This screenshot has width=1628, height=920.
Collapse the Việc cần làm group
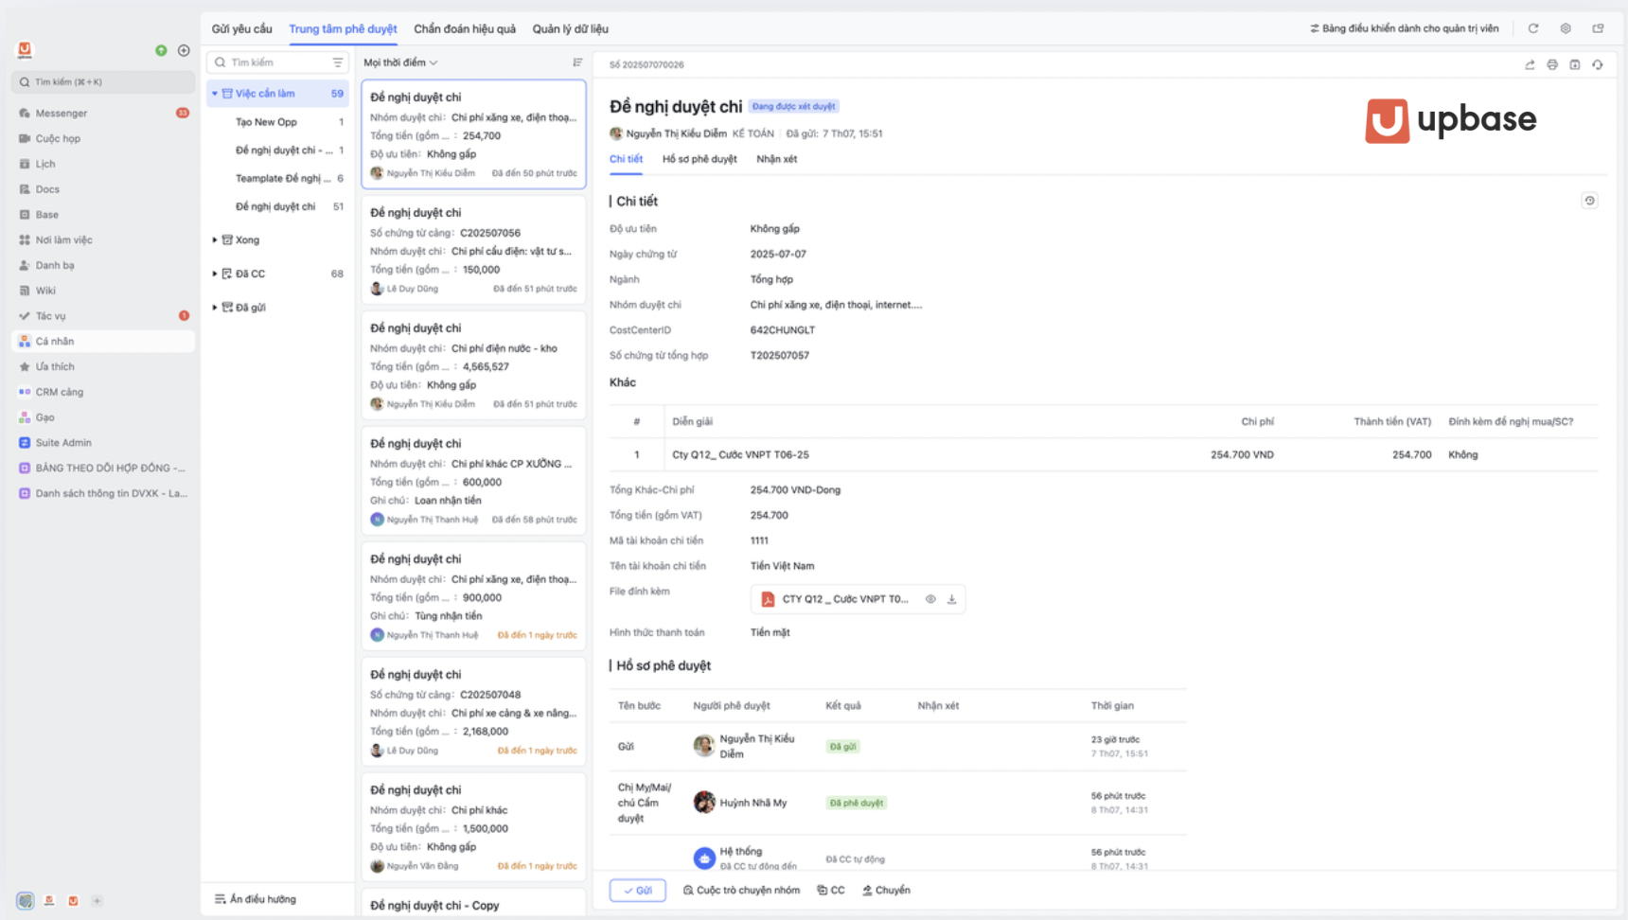point(215,94)
